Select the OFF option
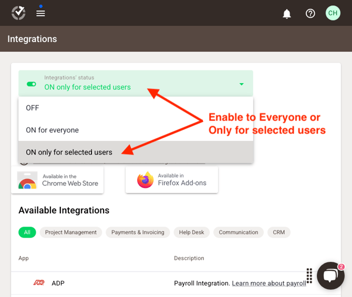 [136, 108]
